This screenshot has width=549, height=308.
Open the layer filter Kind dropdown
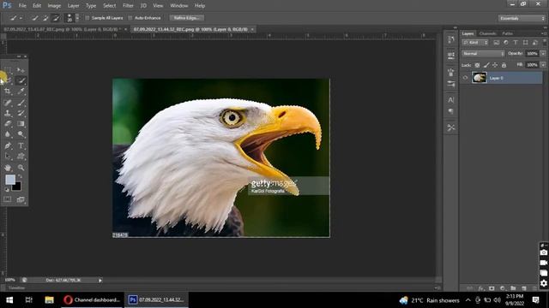(x=475, y=43)
